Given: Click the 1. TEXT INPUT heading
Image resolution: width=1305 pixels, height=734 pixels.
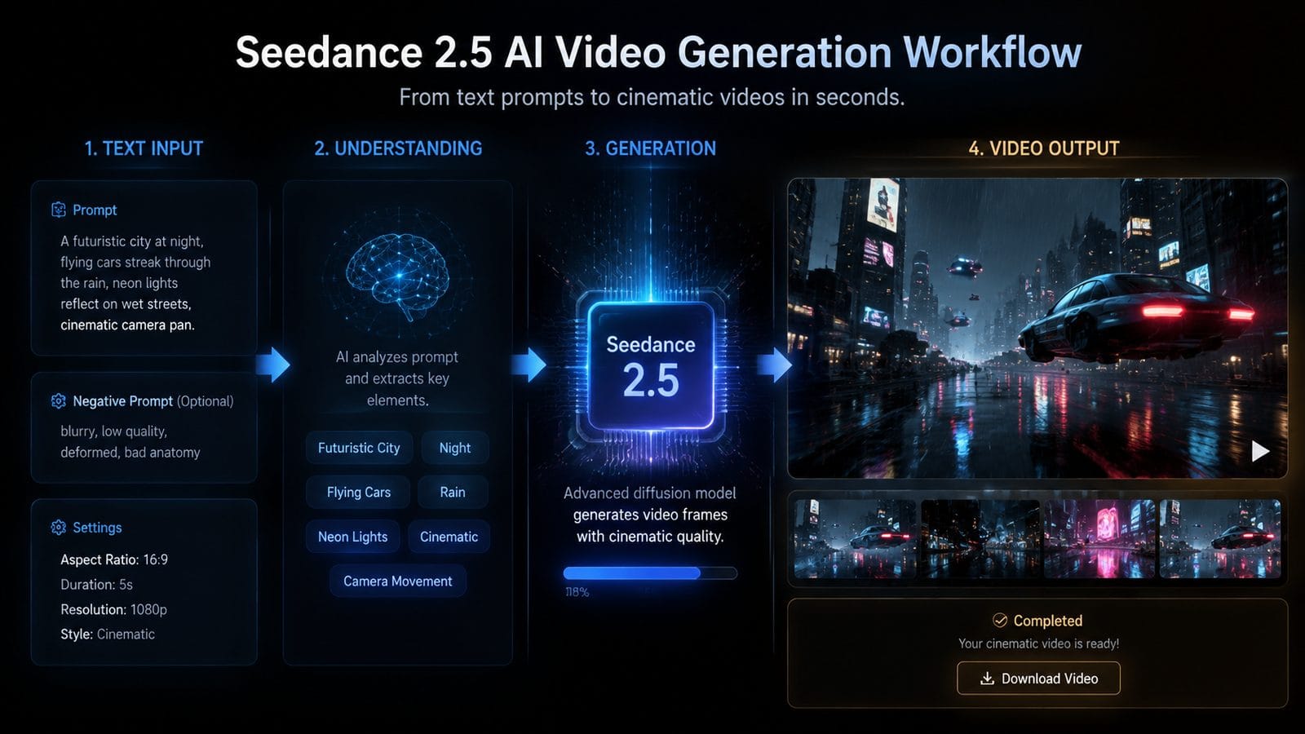Looking at the screenshot, I should click(144, 148).
